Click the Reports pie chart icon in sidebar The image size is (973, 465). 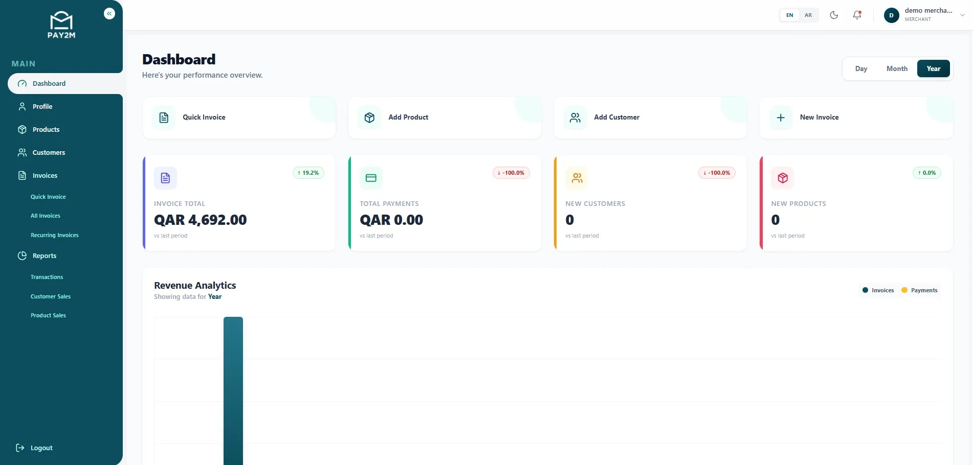[22, 255]
